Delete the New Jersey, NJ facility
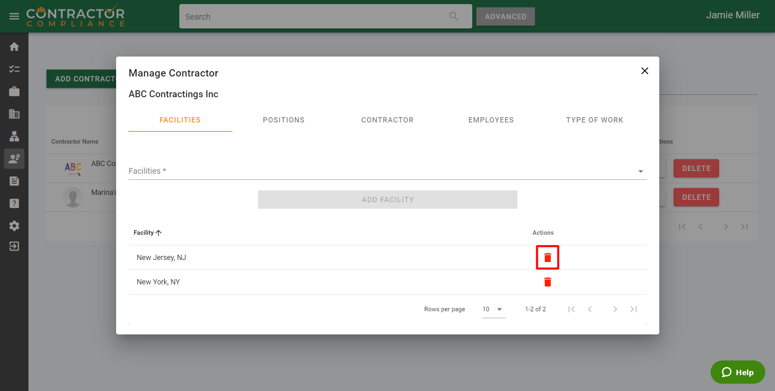This screenshot has width=775, height=391. click(x=547, y=258)
